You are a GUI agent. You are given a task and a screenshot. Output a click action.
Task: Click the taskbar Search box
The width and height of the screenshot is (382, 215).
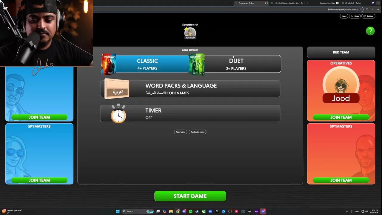pyautogui.click(x=138, y=211)
